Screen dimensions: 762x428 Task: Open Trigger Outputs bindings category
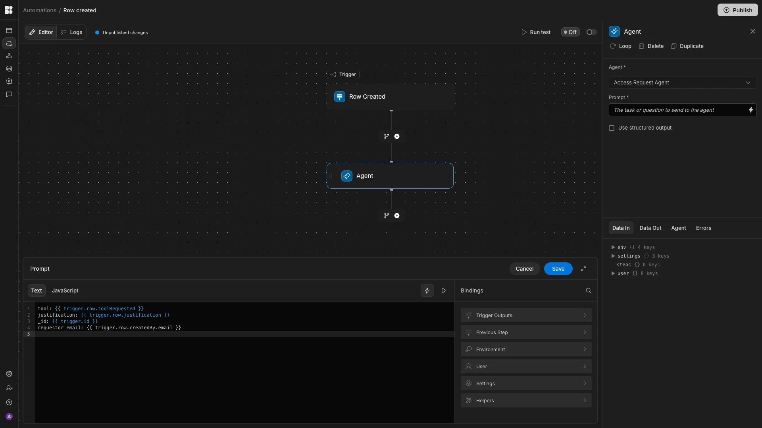point(526,315)
